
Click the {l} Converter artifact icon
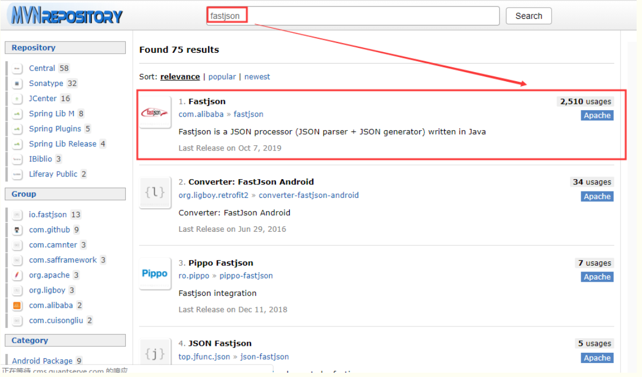click(155, 193)
